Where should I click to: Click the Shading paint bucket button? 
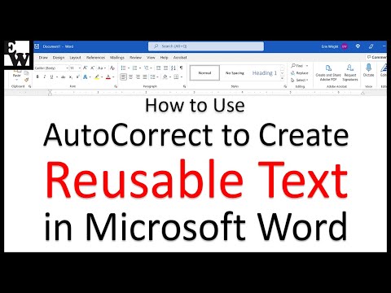(x=165, y=77)
